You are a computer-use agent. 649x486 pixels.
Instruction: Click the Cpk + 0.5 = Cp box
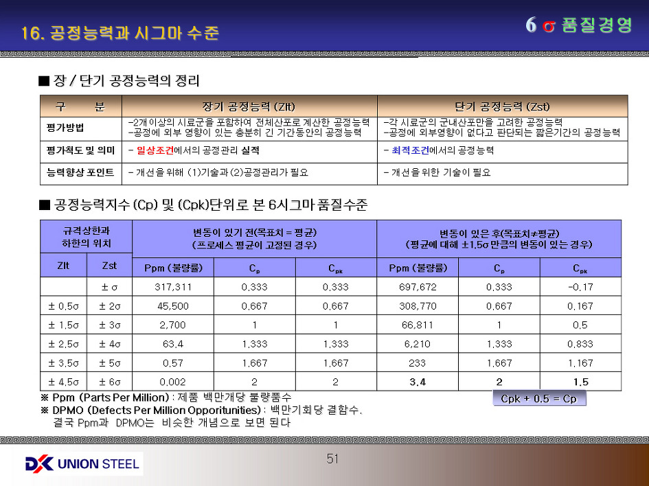(538, 399)
